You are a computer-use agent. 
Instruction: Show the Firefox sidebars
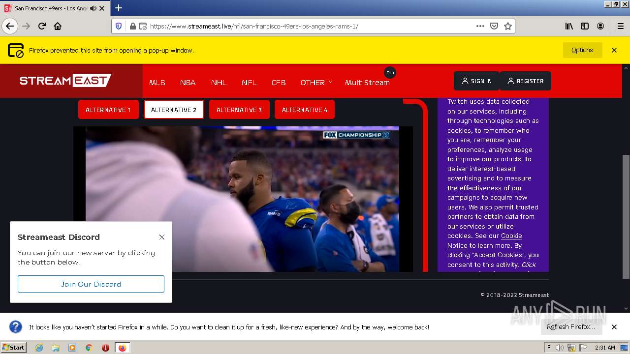[585, 26]
